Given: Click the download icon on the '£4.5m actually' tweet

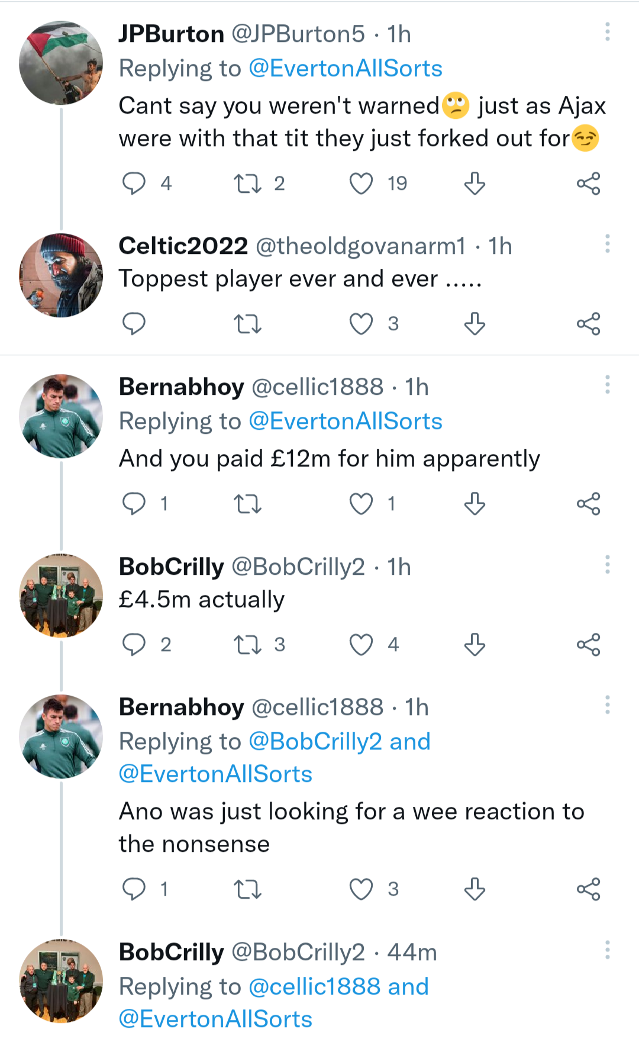Looking at the screenshot, I should (x=475, y=644).
